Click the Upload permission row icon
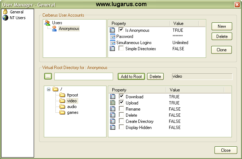 (113, 103)
